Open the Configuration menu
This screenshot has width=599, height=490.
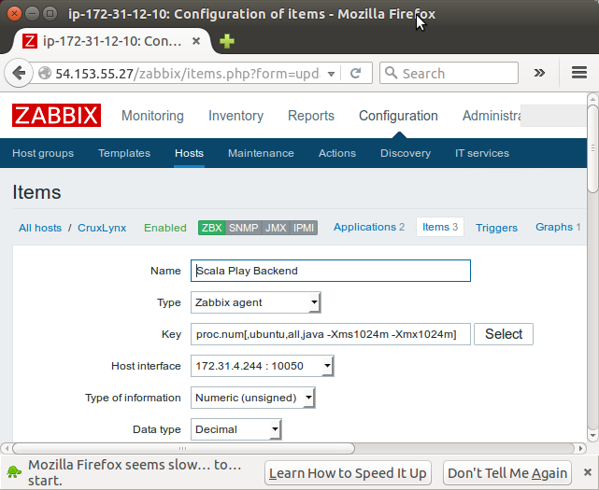pos(398,116)
